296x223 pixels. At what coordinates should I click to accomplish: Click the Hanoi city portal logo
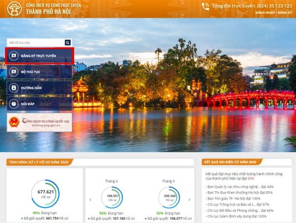point(14,9)
